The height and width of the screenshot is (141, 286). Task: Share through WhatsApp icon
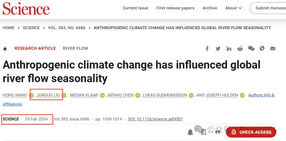[x=262, y=48]
